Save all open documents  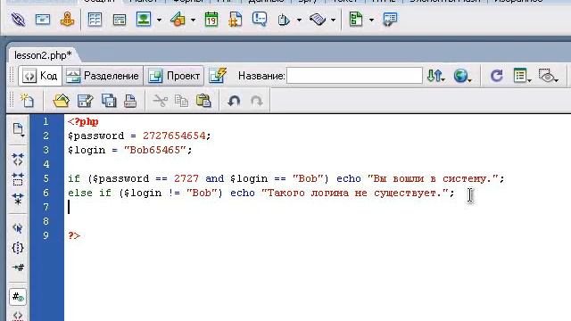pyautogui.click(x=109, y=101)
